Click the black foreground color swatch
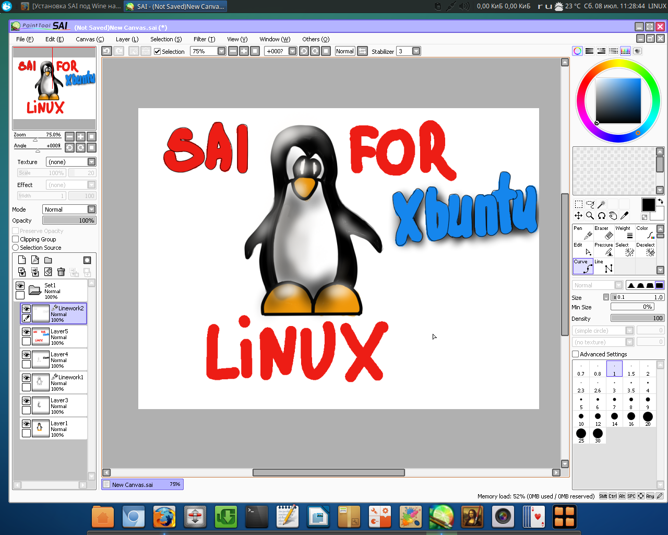Screen dimensions: 668x535 pos(648,205)
